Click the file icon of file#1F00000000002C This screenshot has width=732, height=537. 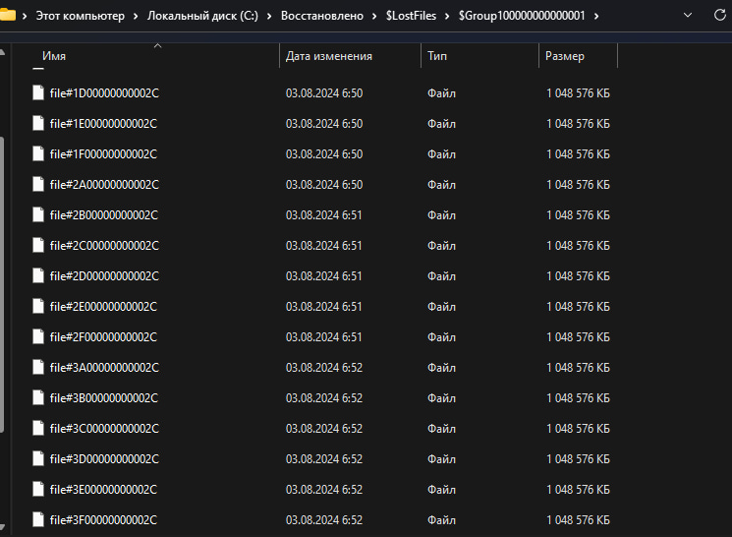point(38,154)
